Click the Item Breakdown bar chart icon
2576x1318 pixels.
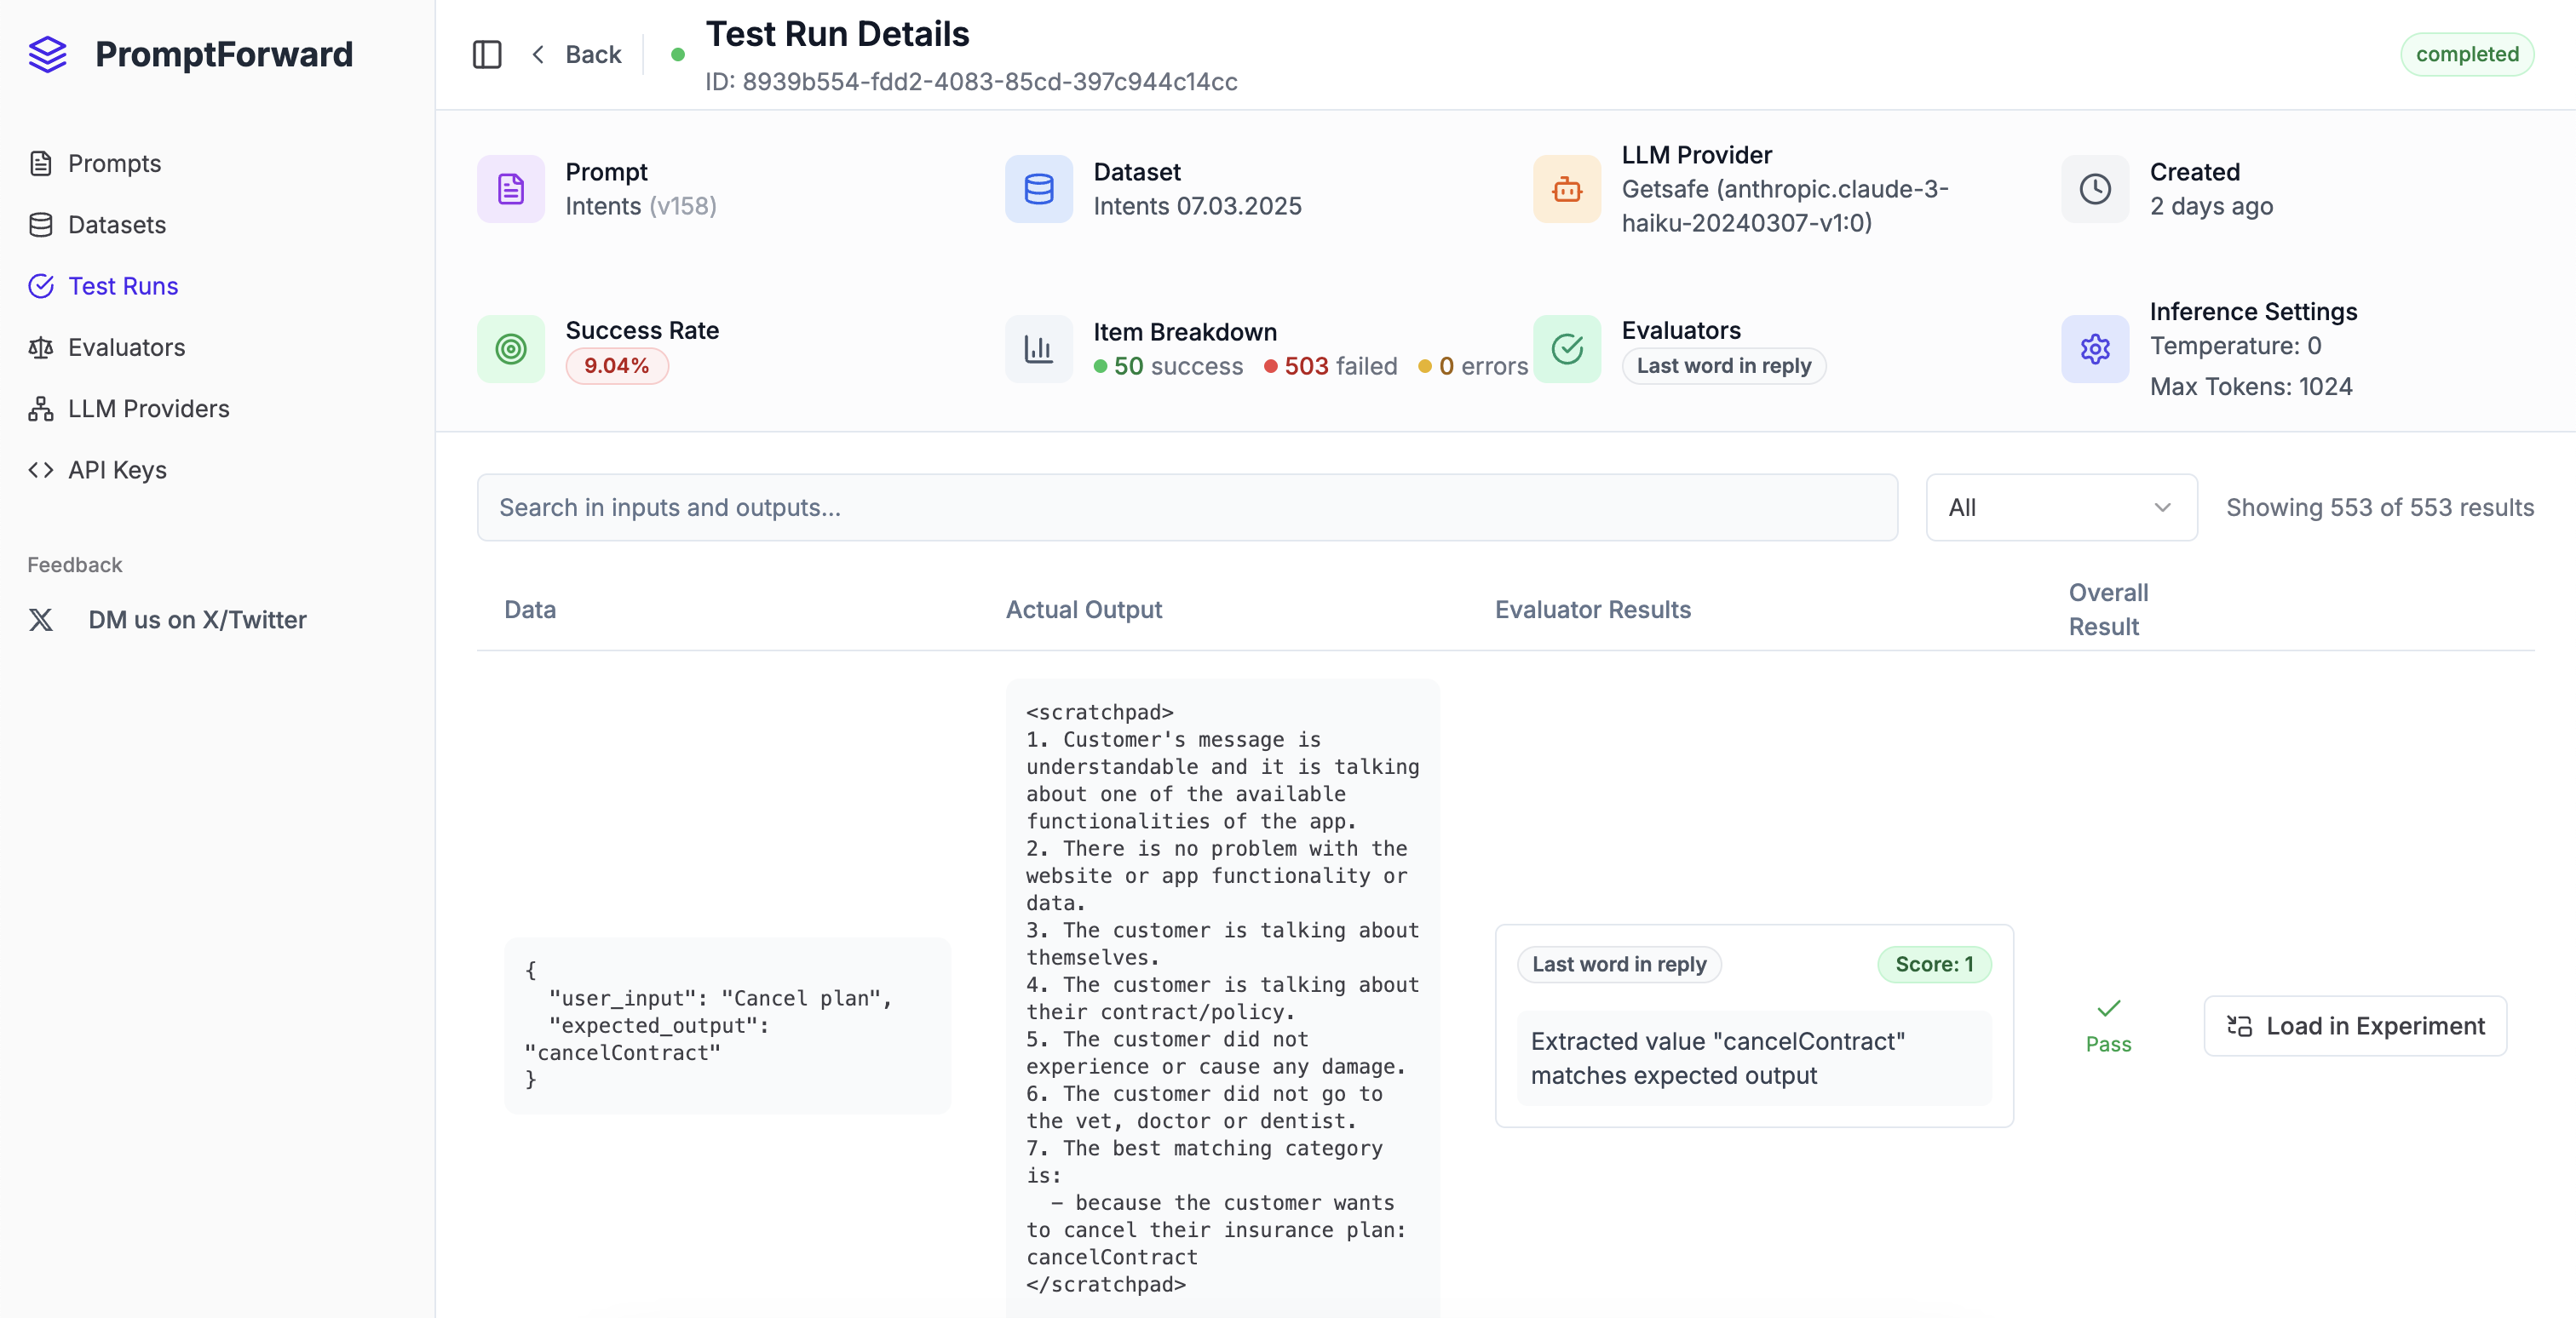[1038, 349]
